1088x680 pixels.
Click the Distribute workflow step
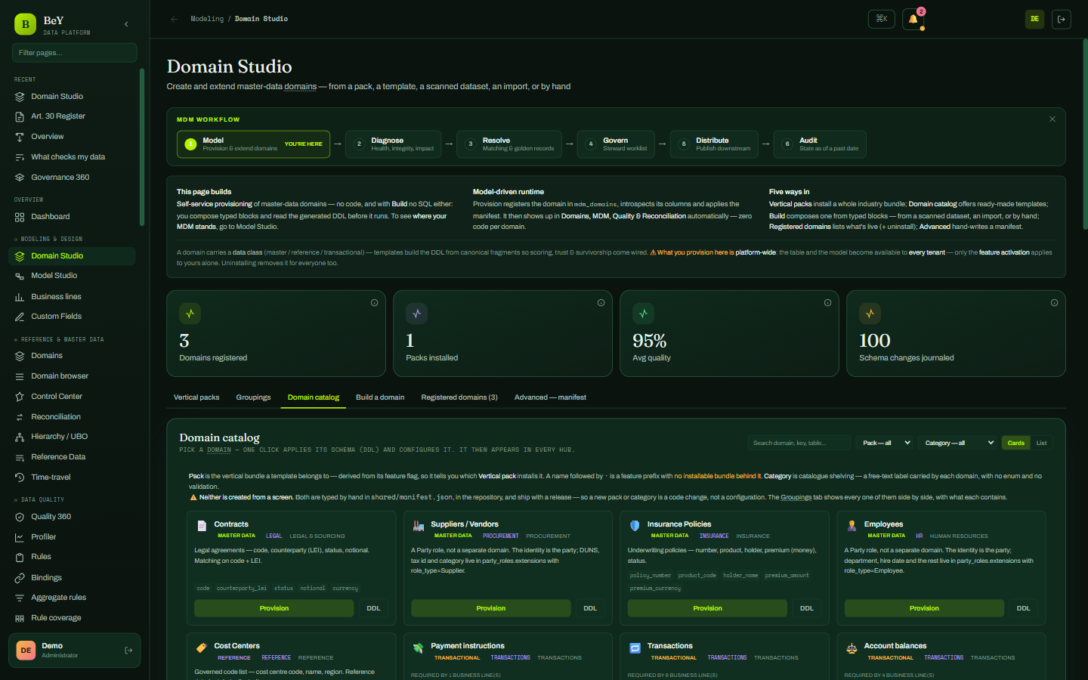tap(714, 144)
